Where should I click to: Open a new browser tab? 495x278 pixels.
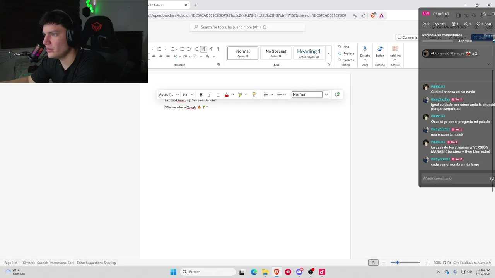pyautogui.click(x=195, y=5)
